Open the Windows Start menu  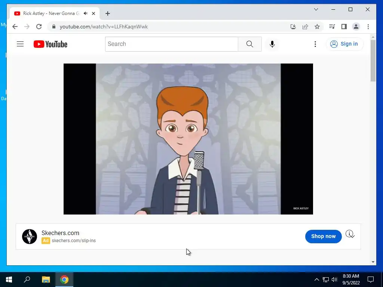[9, 280]
